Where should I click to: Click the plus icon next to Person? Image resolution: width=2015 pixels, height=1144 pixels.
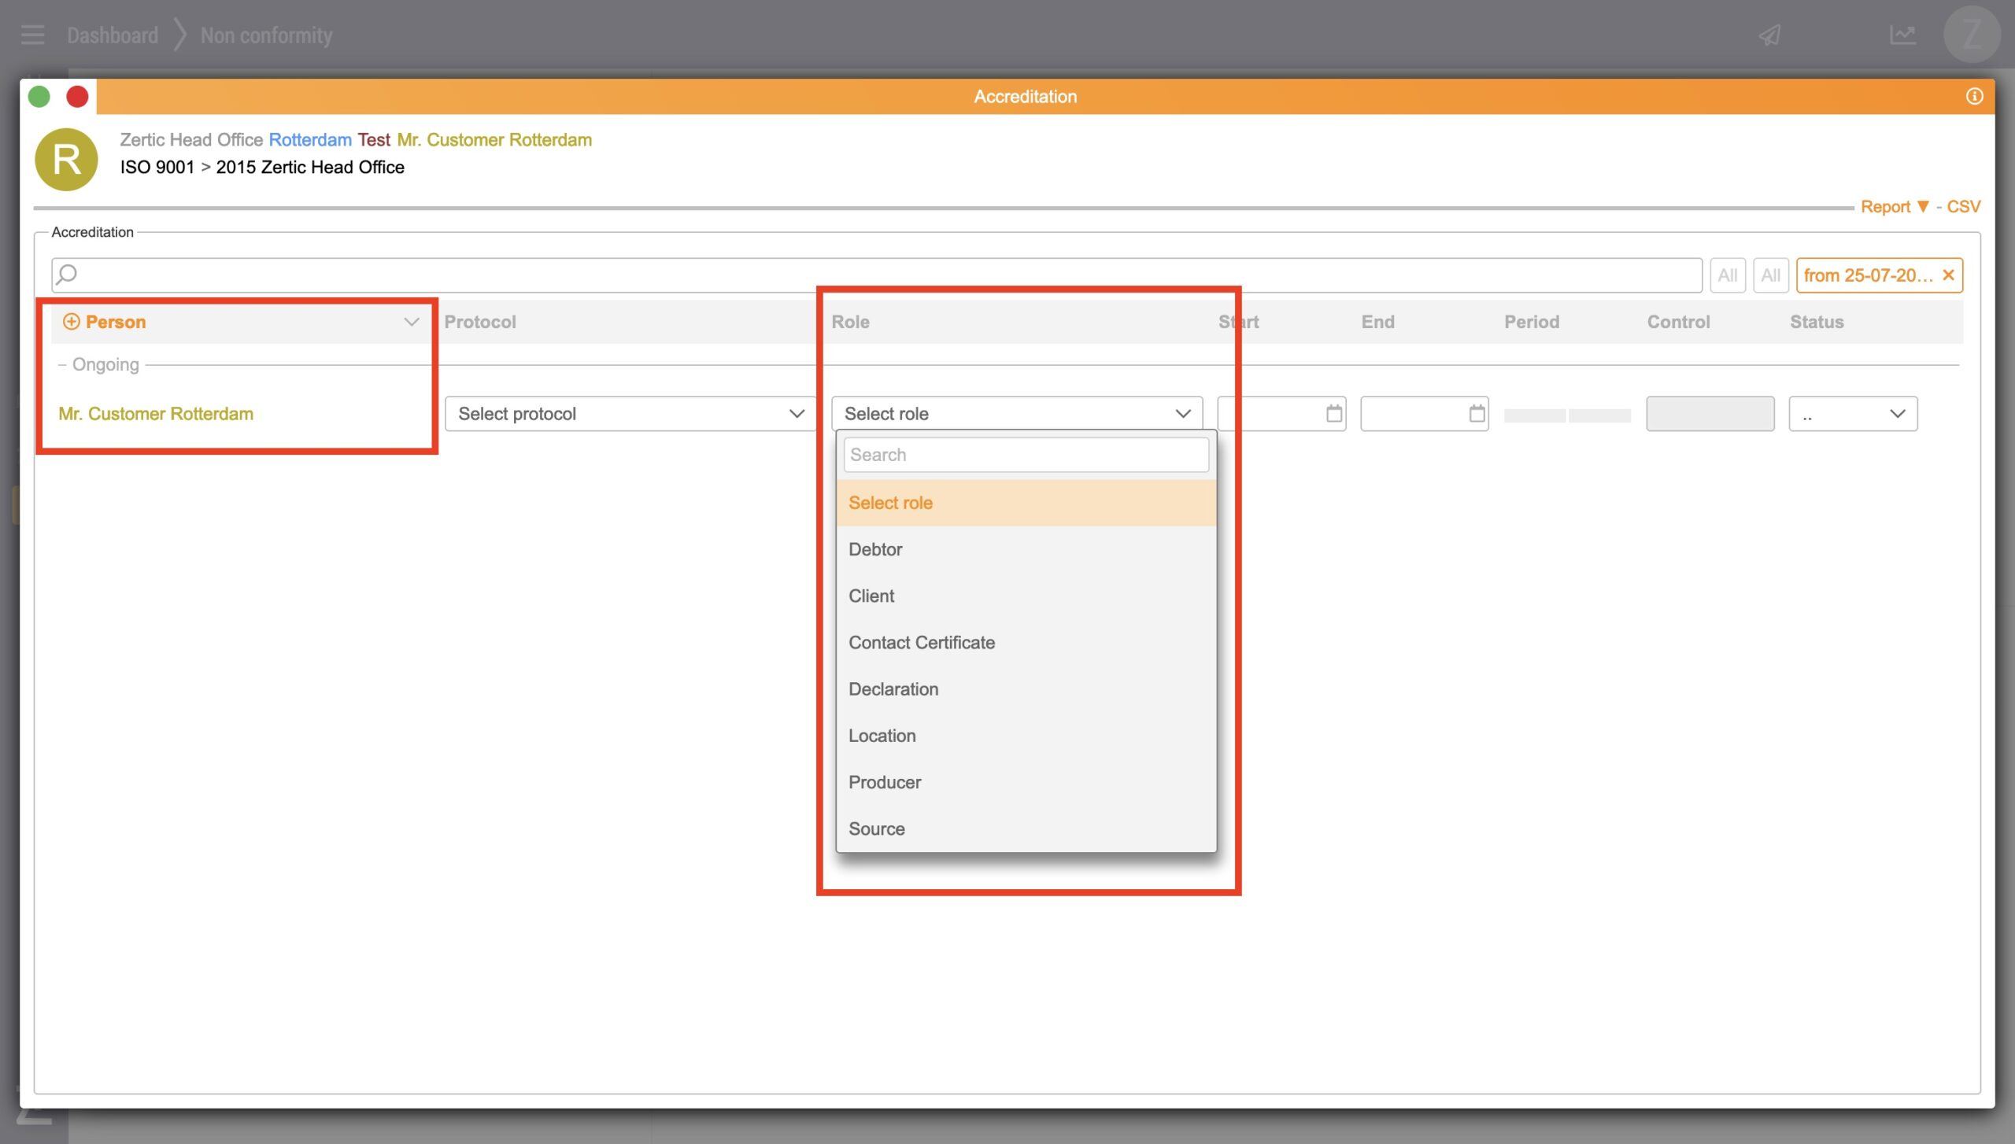pyautogui.click(x=71, y=322)
